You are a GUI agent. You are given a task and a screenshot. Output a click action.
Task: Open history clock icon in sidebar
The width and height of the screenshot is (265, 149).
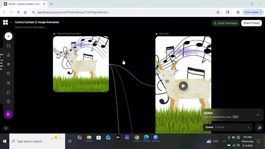9,74
